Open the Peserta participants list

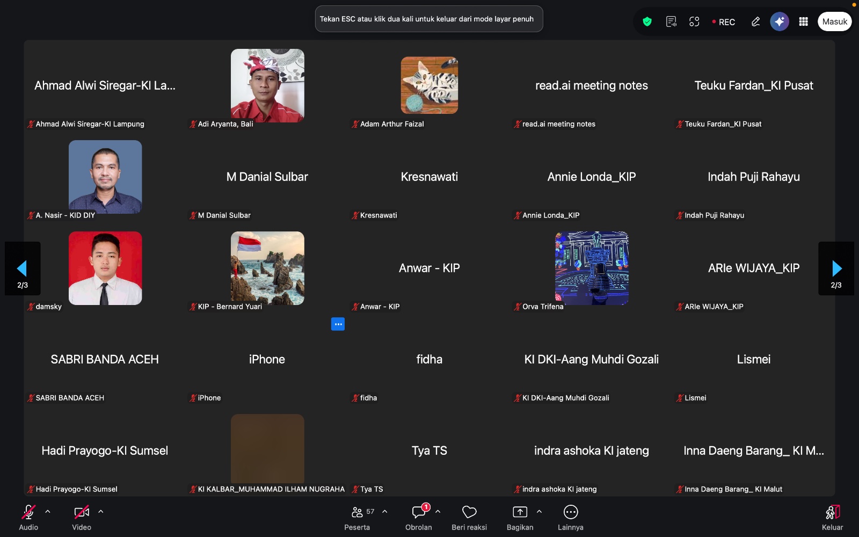point(357,518)
